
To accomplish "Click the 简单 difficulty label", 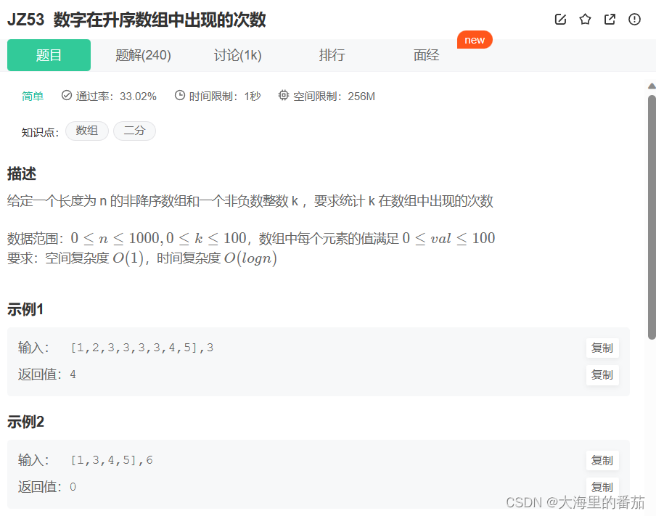I will 33,97.
